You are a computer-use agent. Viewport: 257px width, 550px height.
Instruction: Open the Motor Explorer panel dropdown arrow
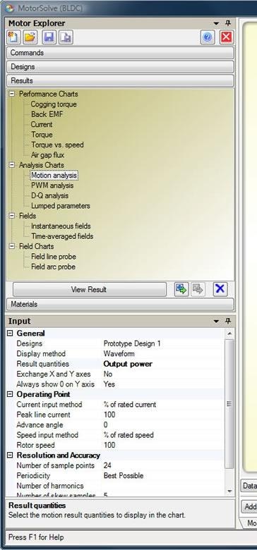coord(216,23)
